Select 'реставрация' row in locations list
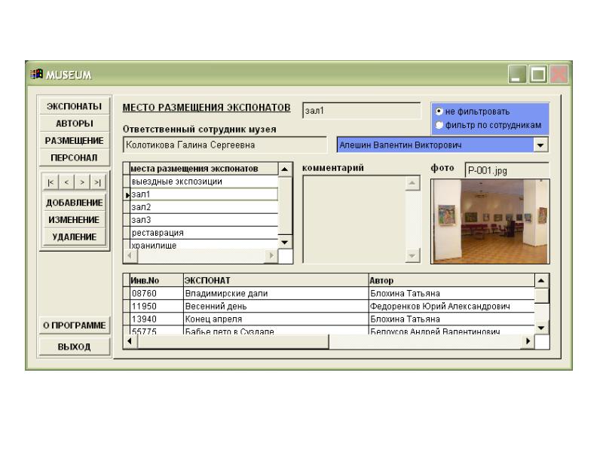This screenshot has width=603, height=452. [204, 233]
